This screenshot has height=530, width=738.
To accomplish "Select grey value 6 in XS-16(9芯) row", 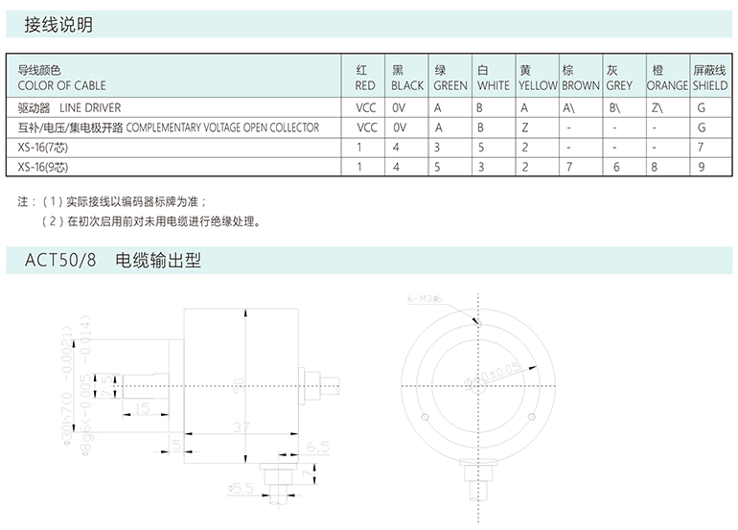I will pos(616,167).
